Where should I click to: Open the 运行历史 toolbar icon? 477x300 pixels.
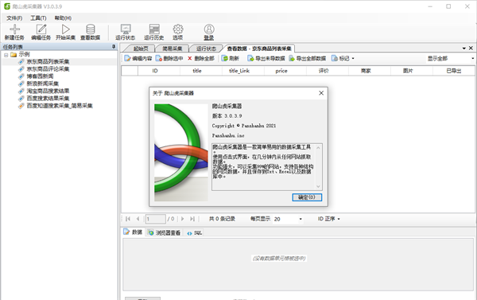(154, 29)
